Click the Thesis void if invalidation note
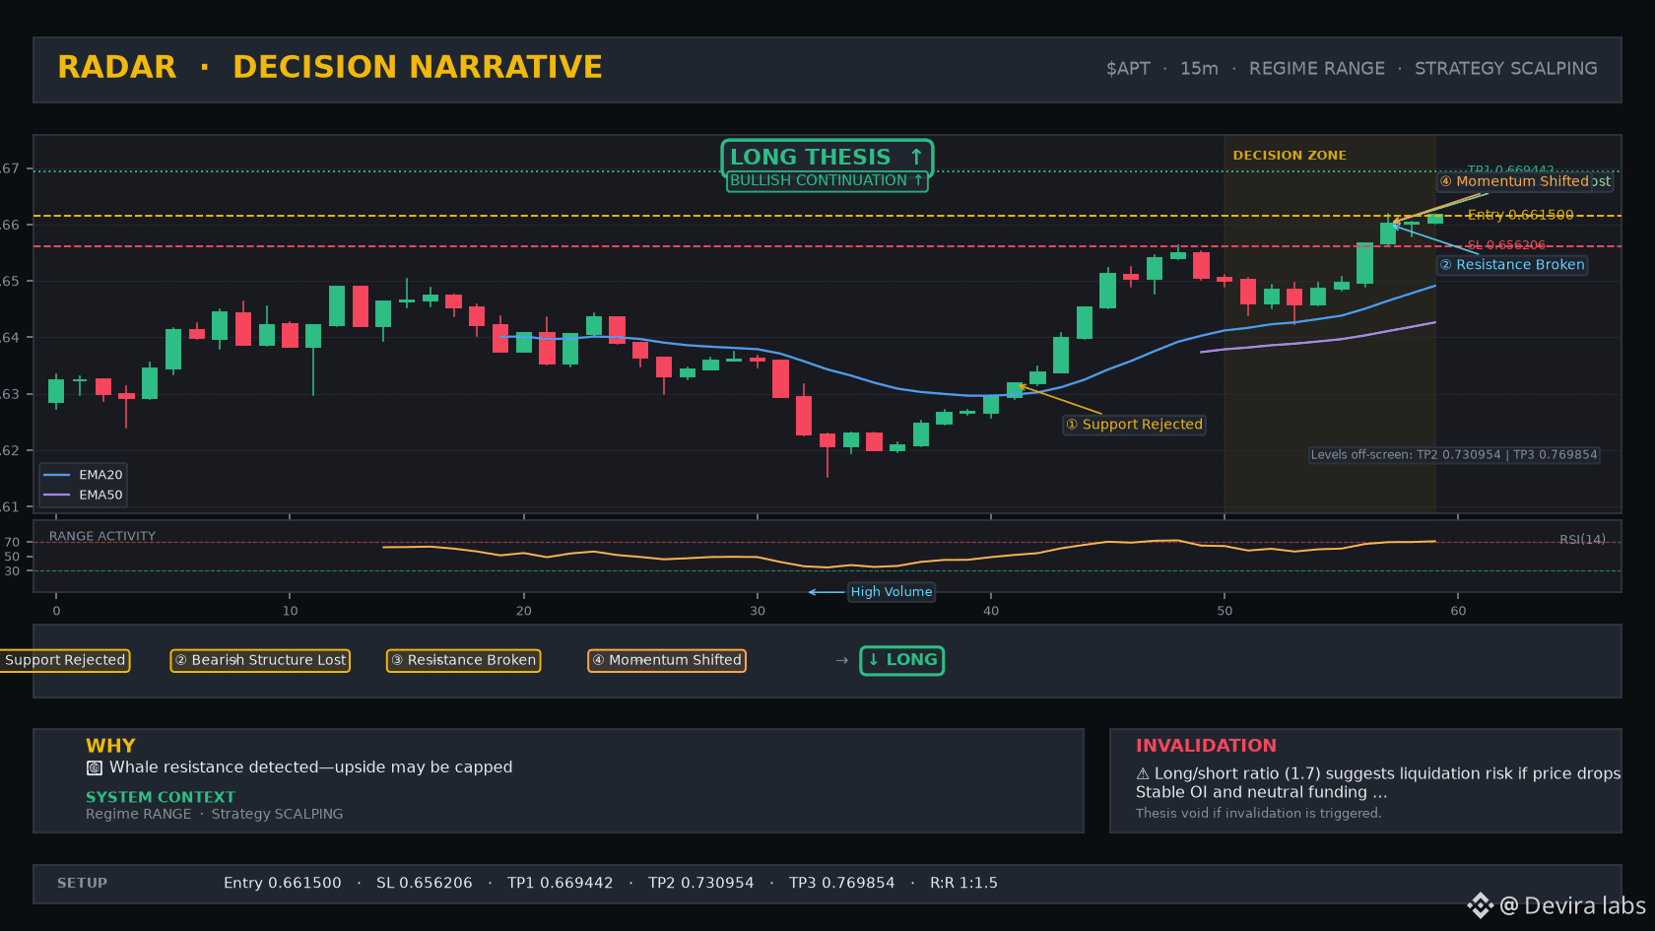 click(x=1258, y=814)
